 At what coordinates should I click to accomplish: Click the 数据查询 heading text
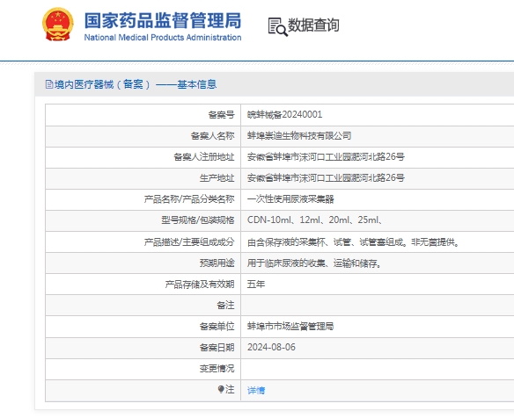[313, 25]
